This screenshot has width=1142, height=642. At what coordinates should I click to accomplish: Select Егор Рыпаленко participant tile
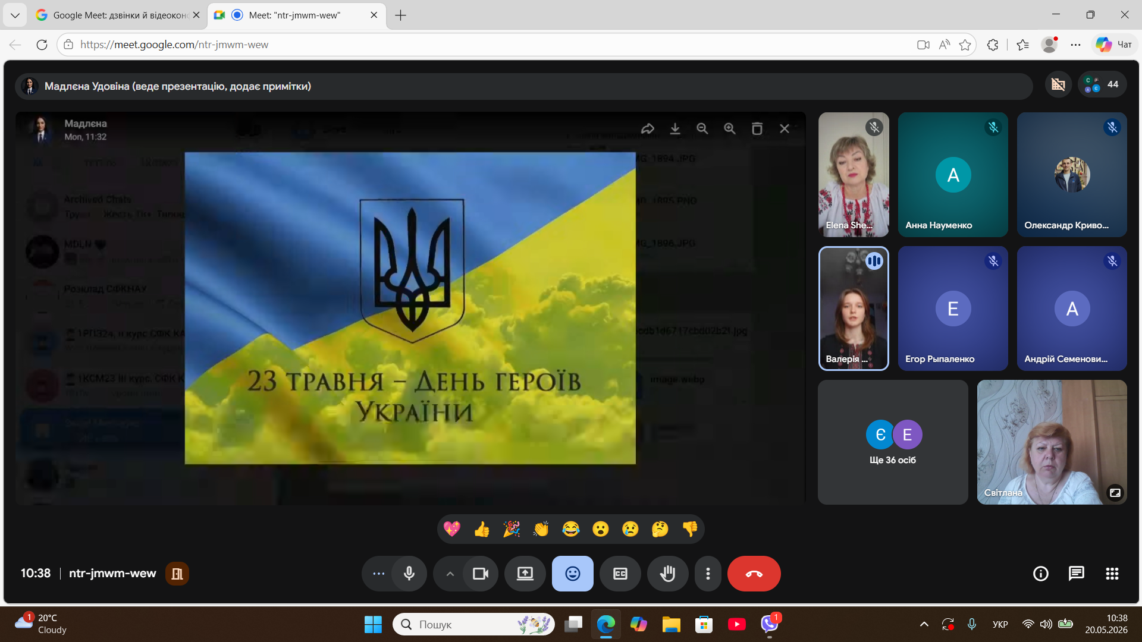953,309
